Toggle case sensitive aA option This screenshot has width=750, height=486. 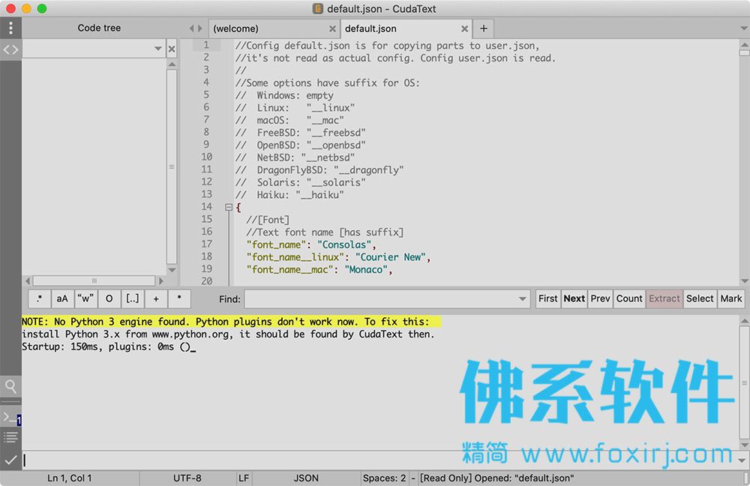tap(62, 298)
